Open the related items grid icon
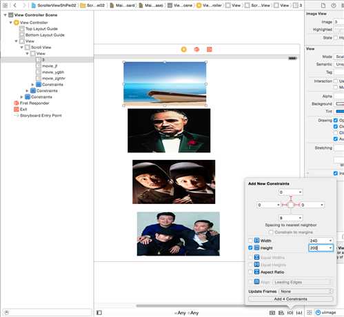344x317 pixels. pos(5,5)
